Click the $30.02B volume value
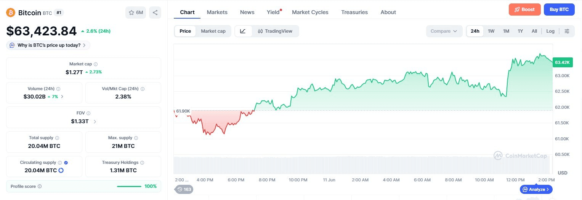The width and height of the screenshot is (582, 200). tap(34, 97)
